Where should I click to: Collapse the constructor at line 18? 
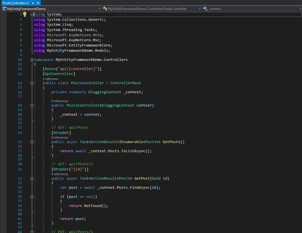click(x=32, y=105)
